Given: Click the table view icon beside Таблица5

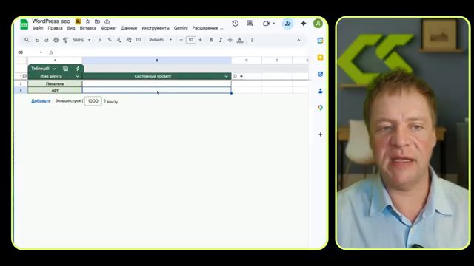Looking at the screenshot, I should pos(65,69).
